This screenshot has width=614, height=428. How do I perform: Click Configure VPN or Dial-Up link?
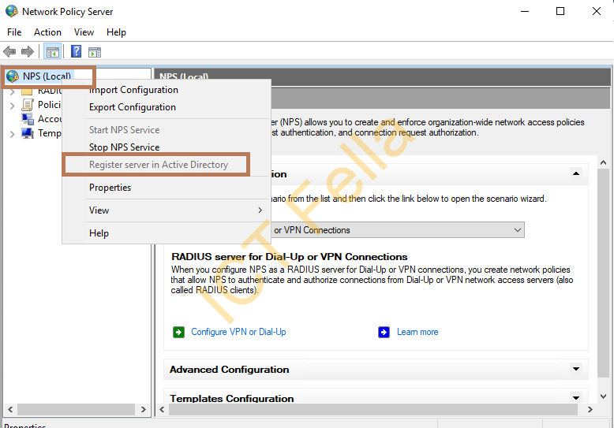coord(238,332)
